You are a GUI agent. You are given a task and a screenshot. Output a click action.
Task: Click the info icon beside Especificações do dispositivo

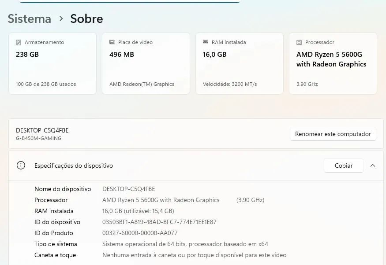coord(21,165)
